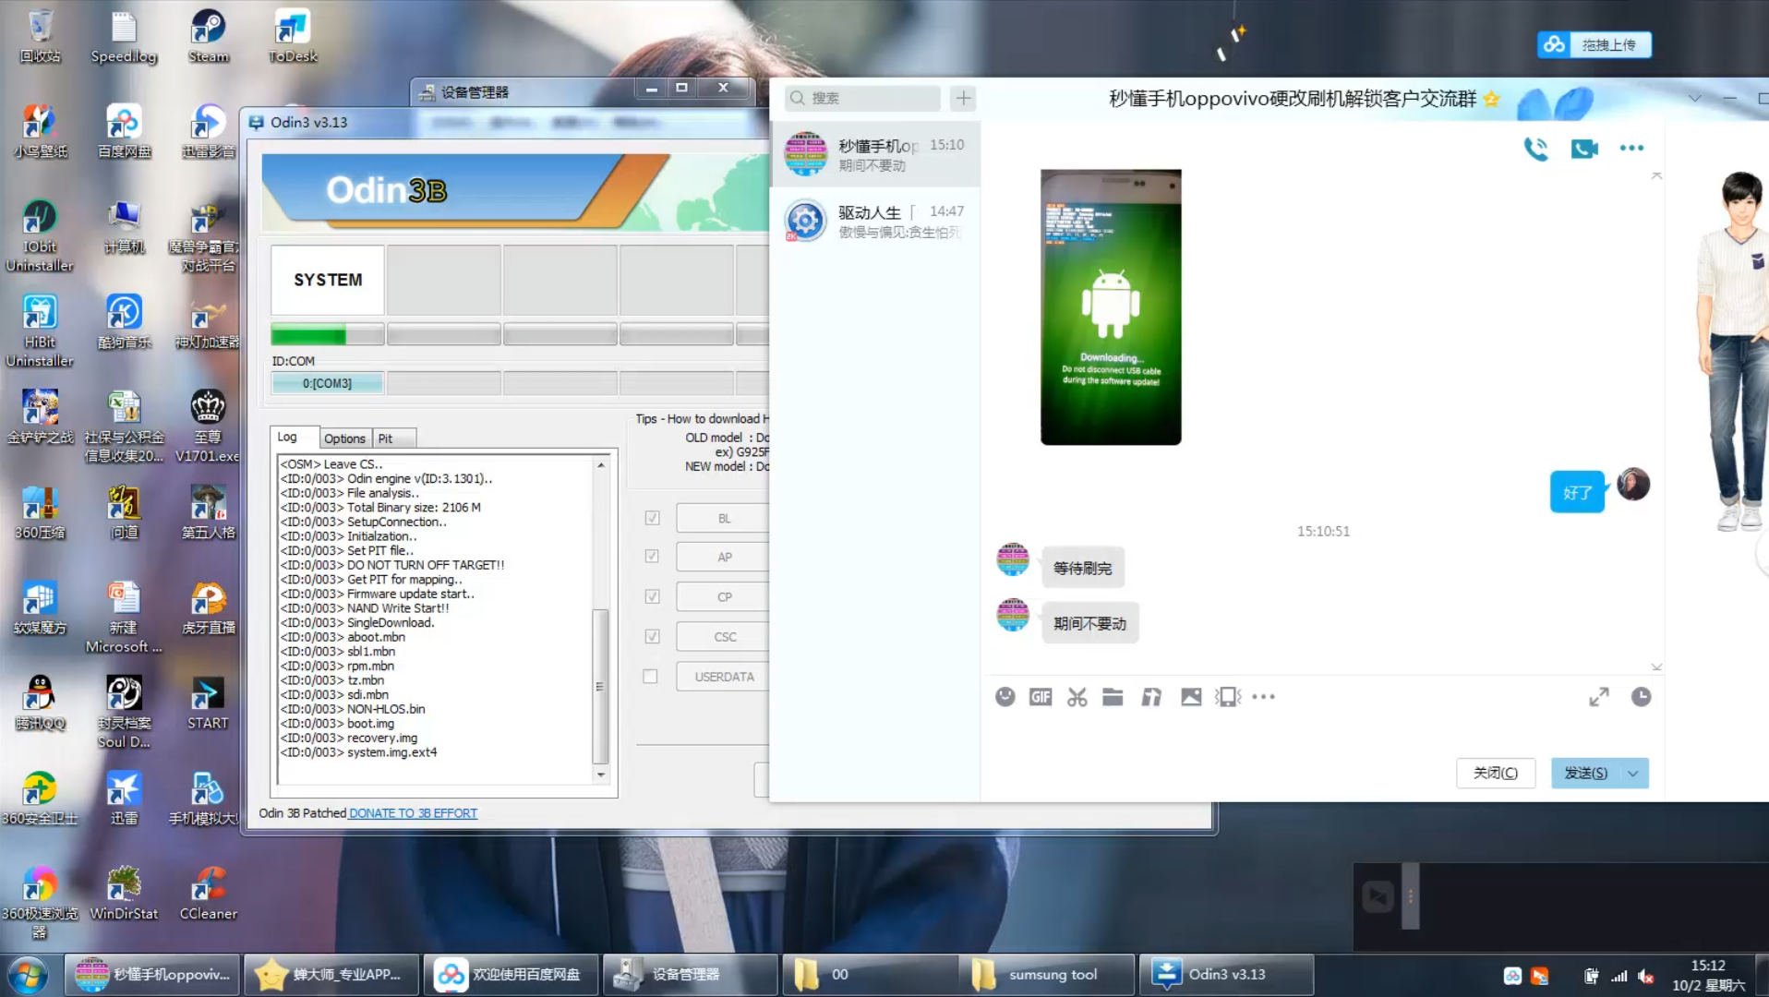Toggle the BL checkbox in Odin
The height and width of the screenshot is (997, 1769).
[652, 518]
